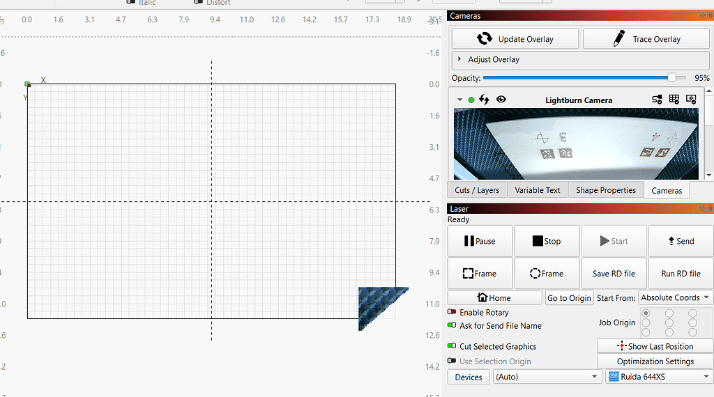Click the Ruida device logo icon
The image size is (714, 397).
coord(614,377)
